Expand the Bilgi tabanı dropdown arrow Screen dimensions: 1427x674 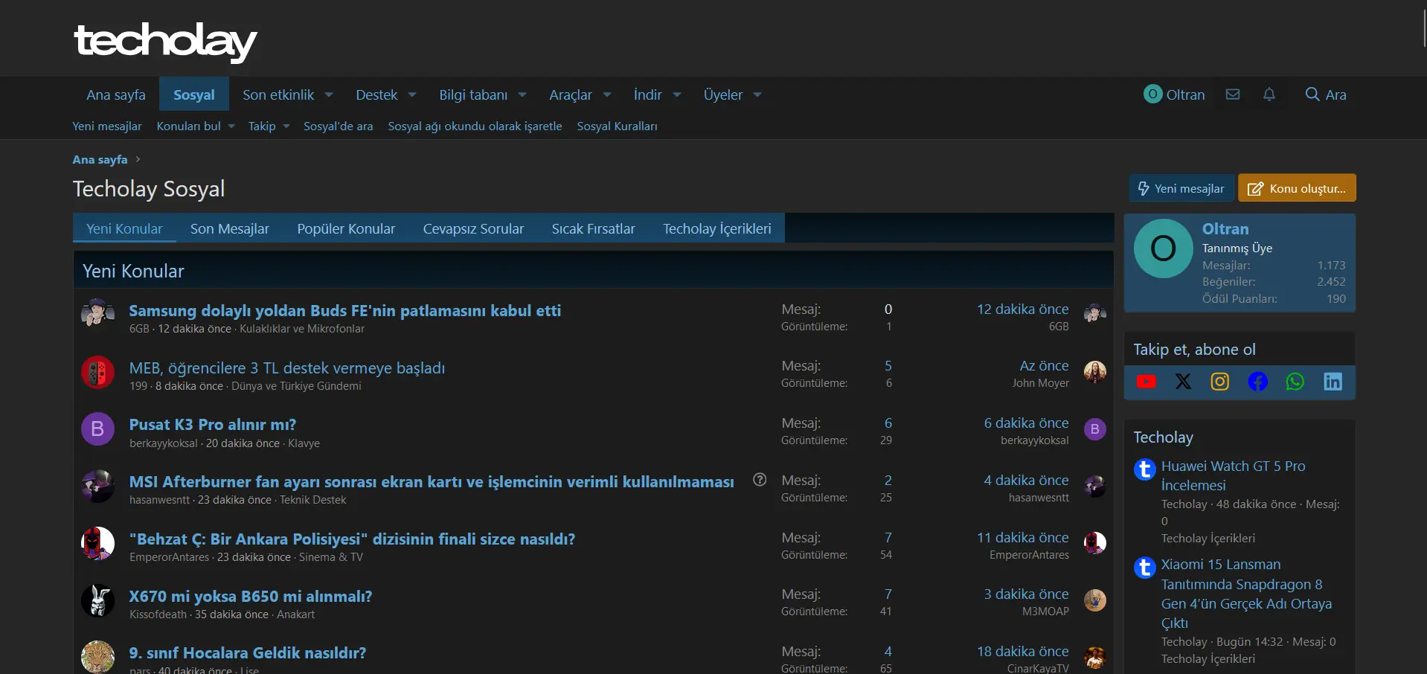click(x=522, y=94)
